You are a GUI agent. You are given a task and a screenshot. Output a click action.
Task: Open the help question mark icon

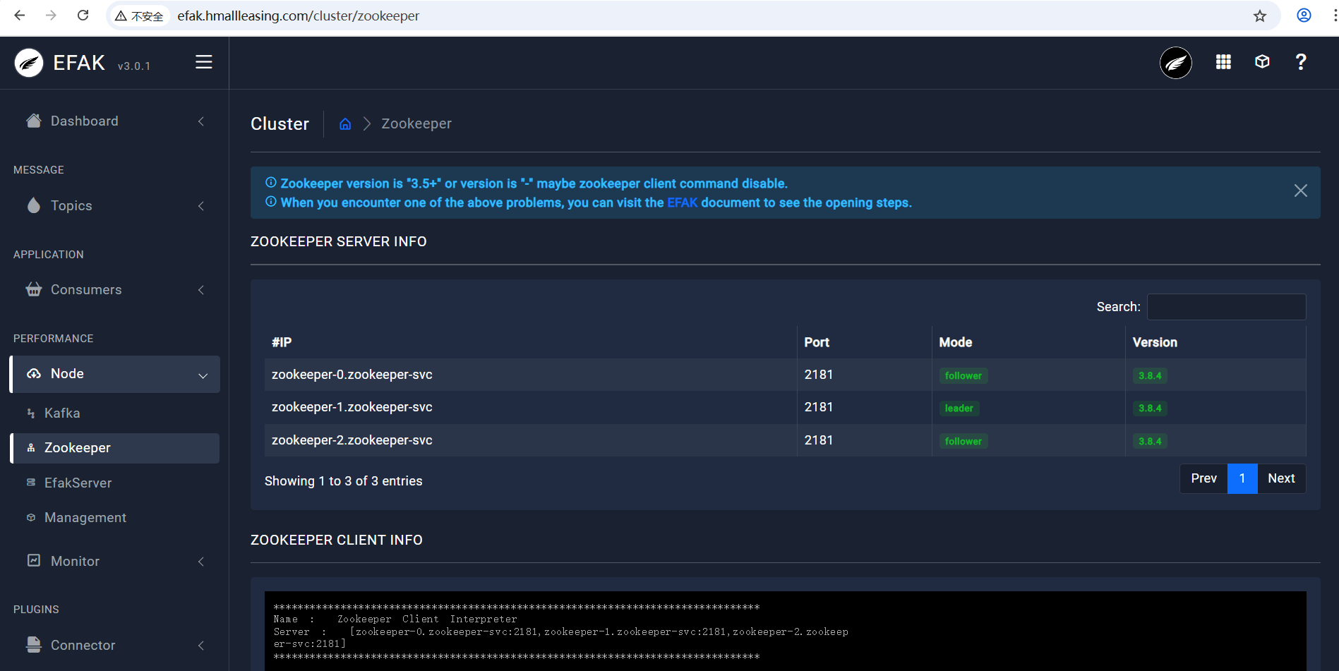(1300, 62)
